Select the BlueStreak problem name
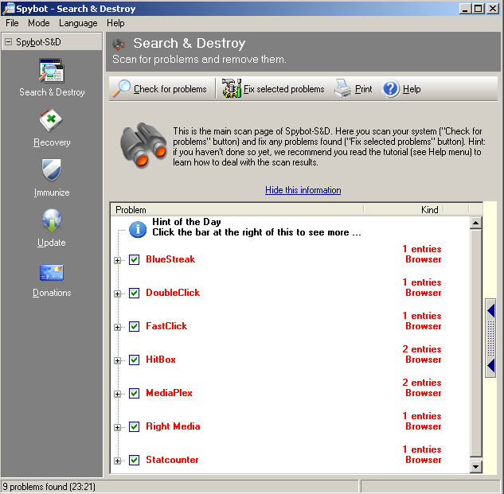This screenshot has height=494, width=504. click(170, 259)
